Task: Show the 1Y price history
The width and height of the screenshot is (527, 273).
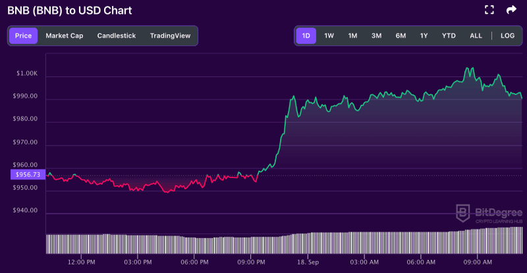Action: pyautogui.click(x=424, y=36)
